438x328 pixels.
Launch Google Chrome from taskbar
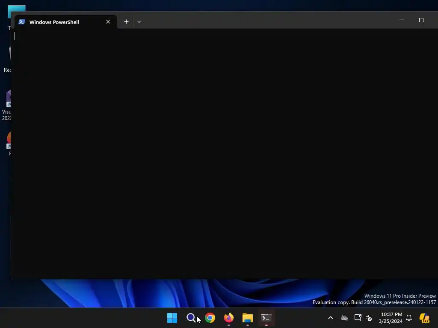[210, 318]
